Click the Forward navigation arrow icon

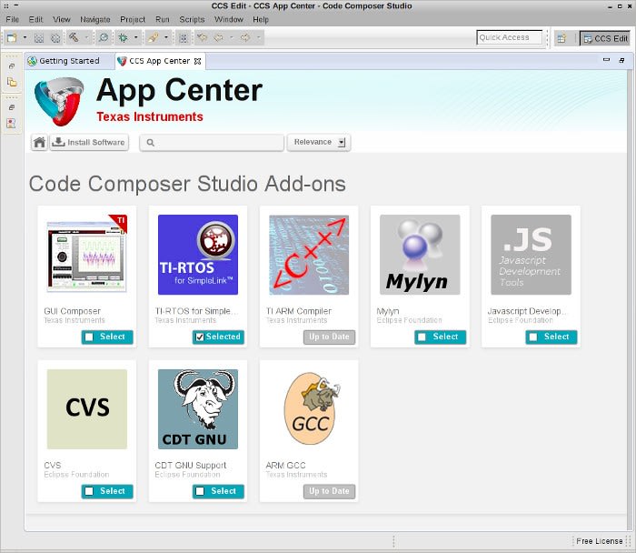245,38
